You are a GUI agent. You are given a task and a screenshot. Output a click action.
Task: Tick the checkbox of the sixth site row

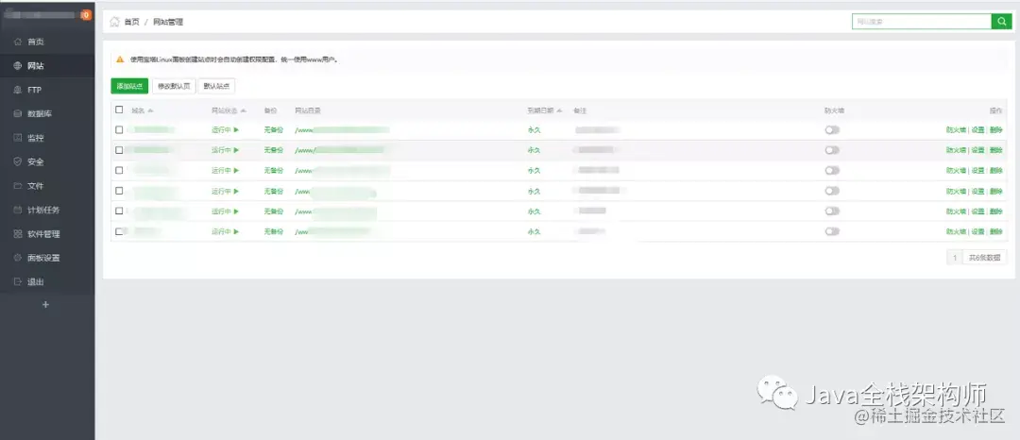coord(119,231)
